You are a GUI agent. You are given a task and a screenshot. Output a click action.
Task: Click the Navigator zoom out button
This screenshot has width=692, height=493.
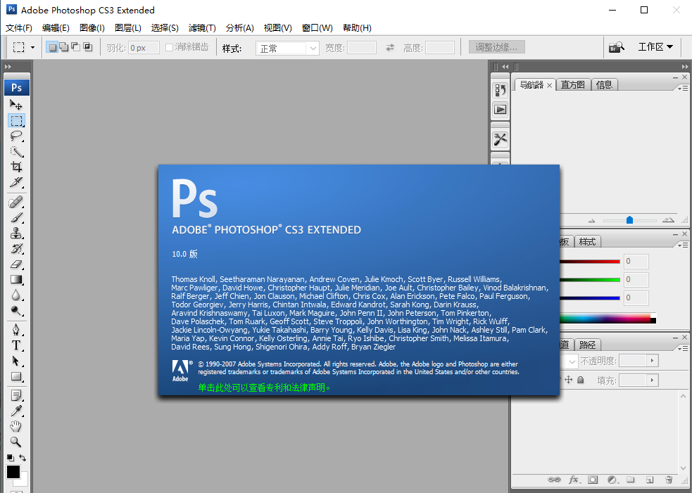(592, 221)
